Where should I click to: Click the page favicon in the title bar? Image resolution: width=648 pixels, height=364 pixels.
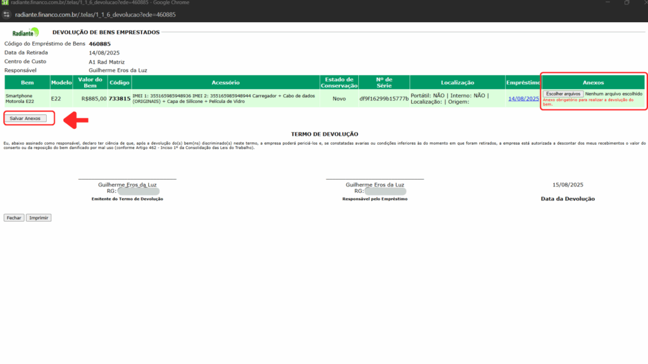pos(5,3)
